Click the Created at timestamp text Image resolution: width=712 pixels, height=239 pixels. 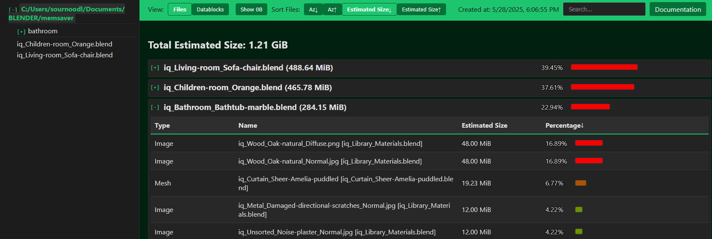coord(508,9)
